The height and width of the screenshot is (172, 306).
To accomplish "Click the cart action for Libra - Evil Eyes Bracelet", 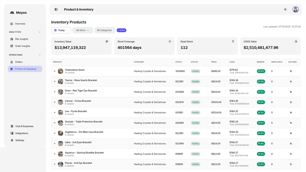I will pos(291,144).
